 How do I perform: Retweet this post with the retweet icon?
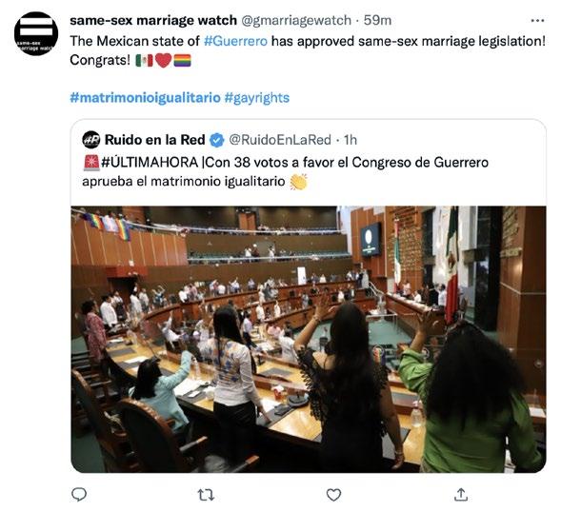206,495
